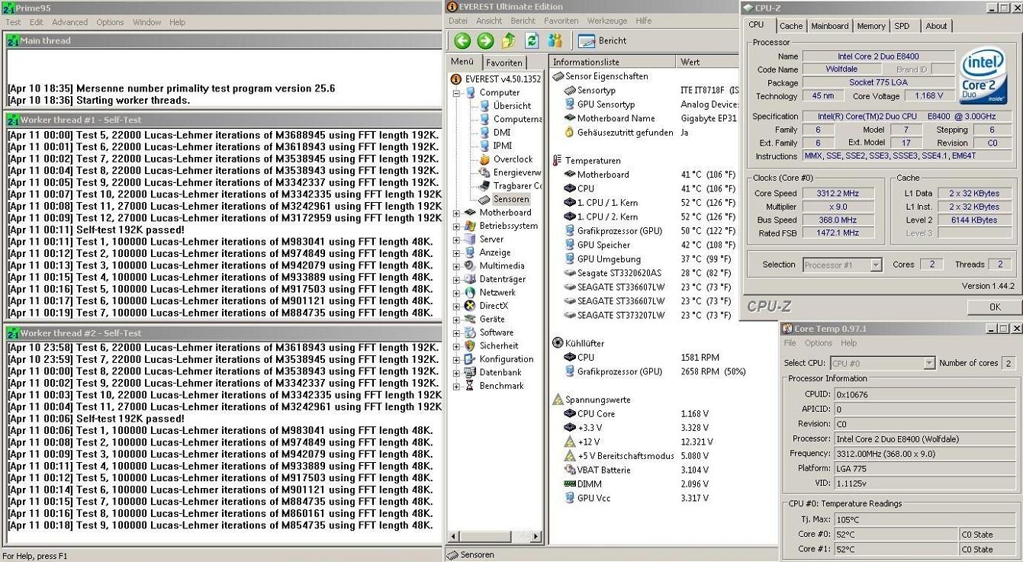Click the OK button in CPU-Z
The width and height of the screenshot is (1023, 562).
(995, 307)
